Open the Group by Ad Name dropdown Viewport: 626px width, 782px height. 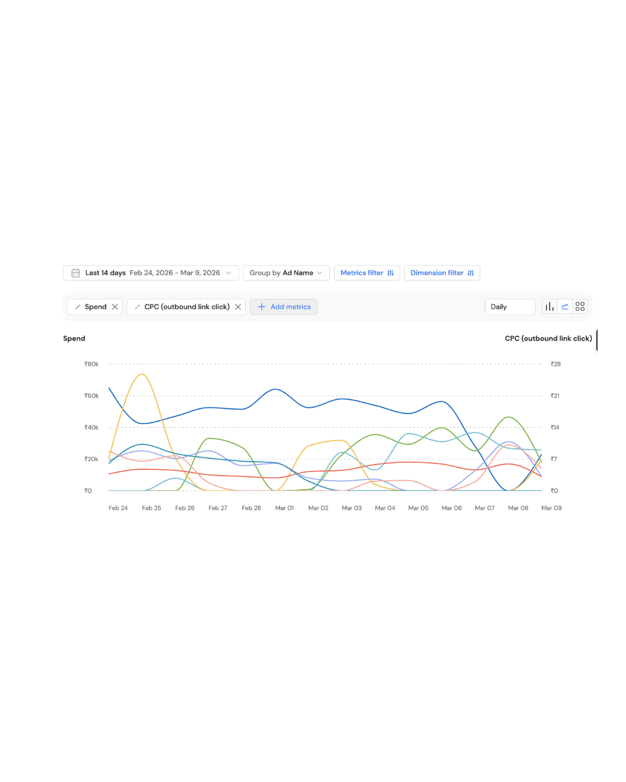pos(286,272)
